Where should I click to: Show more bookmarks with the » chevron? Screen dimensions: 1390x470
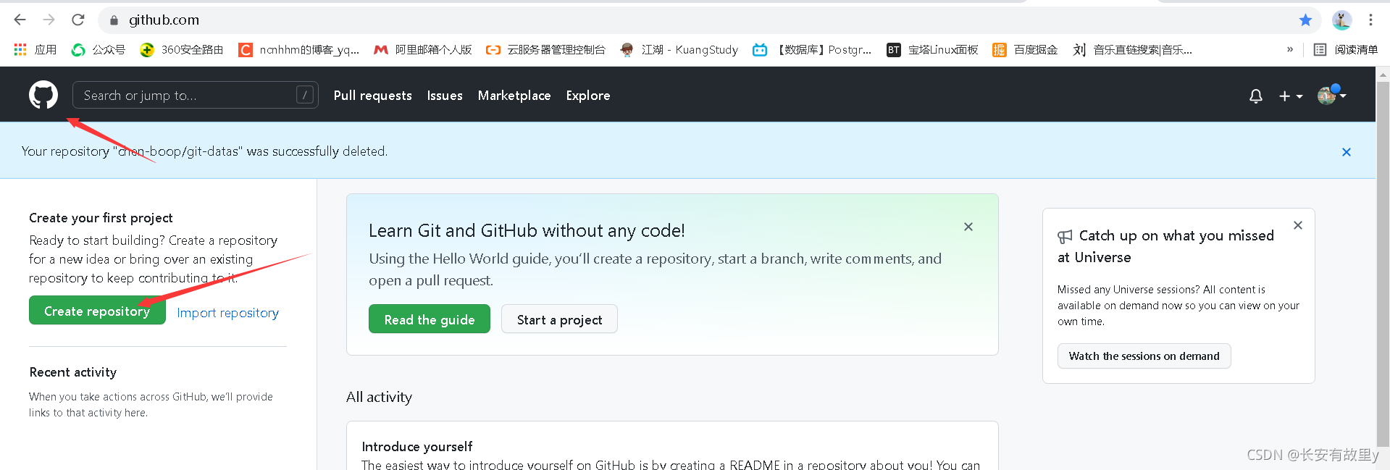coord(1290,49)
